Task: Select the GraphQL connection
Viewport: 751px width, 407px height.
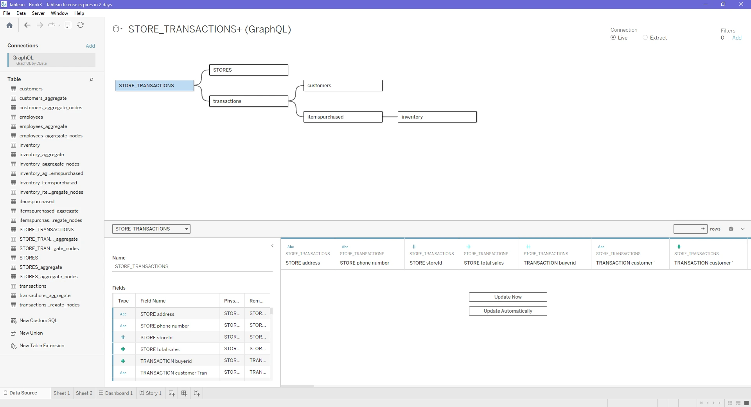Action: click(51, 60)
